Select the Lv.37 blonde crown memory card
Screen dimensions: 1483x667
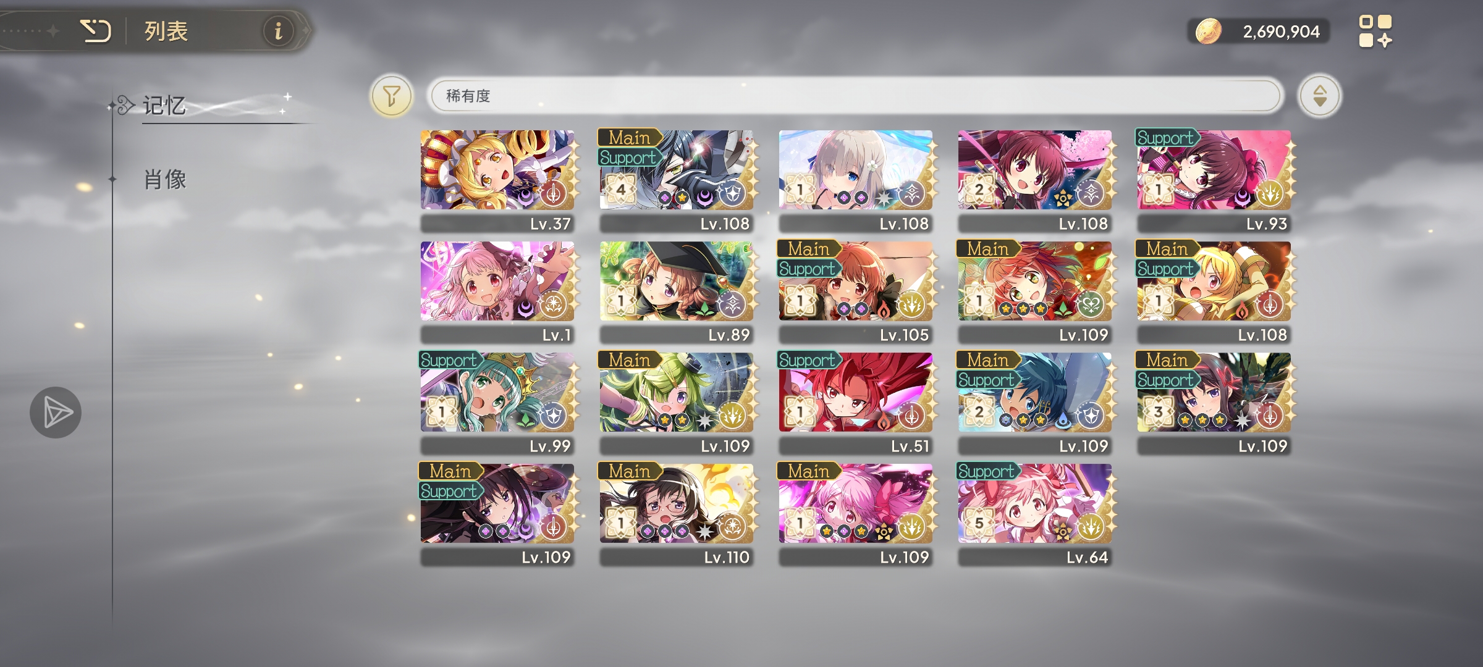[498, 180]
